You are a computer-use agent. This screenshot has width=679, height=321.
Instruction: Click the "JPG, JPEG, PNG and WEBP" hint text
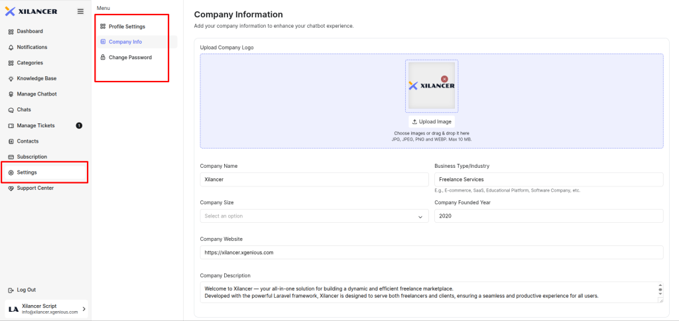point(431,139)
